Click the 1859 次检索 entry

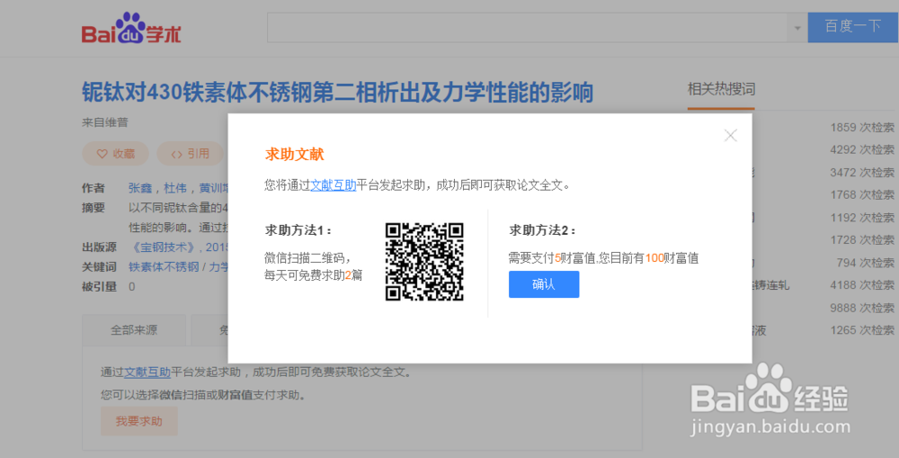click(862, 128)
